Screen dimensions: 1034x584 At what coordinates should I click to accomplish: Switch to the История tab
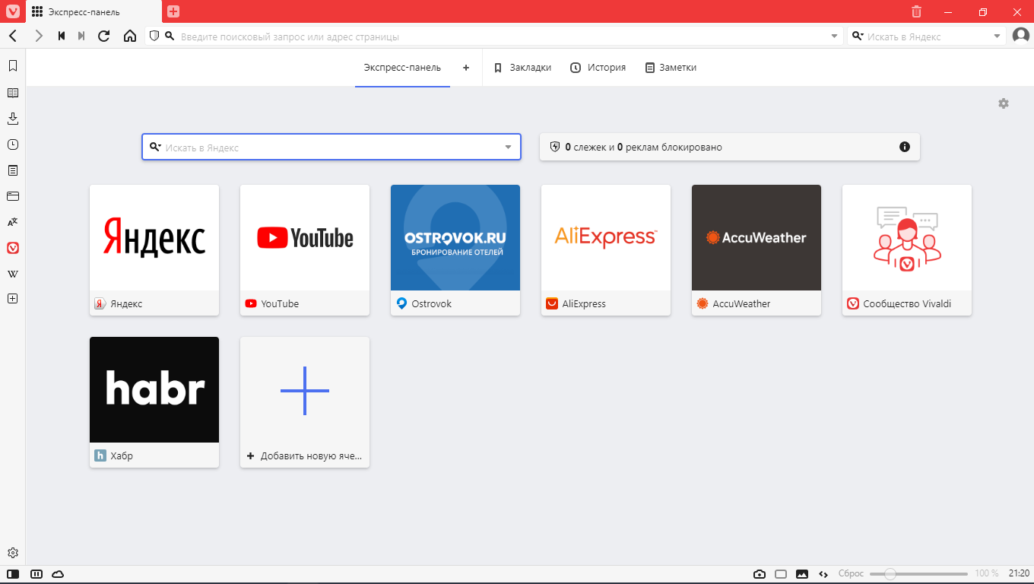598,68
